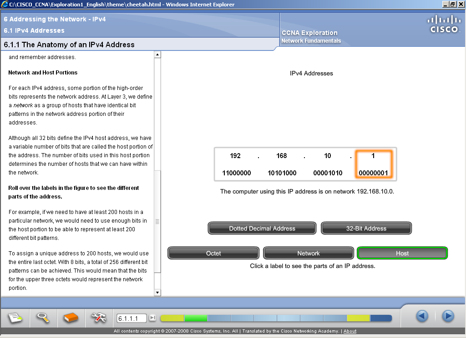Click the decimal octet 168
Screen dimensions: 466x338
click(281, 156)
